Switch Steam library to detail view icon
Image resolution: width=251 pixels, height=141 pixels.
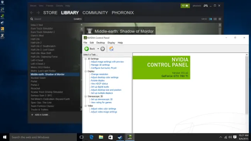click(x=210, y=19)
